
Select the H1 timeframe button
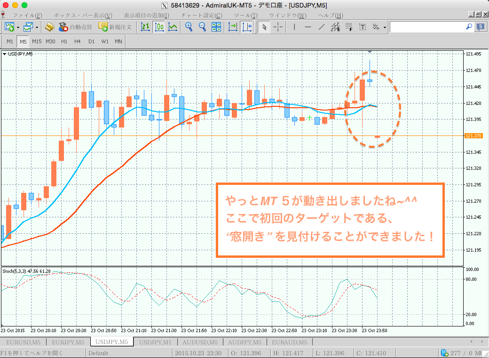pos(63,41)
